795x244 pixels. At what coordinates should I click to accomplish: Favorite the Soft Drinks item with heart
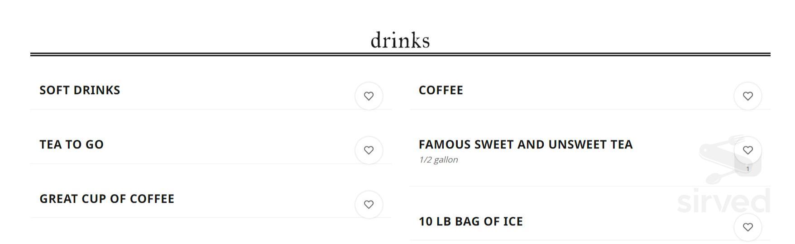[369, 96]
